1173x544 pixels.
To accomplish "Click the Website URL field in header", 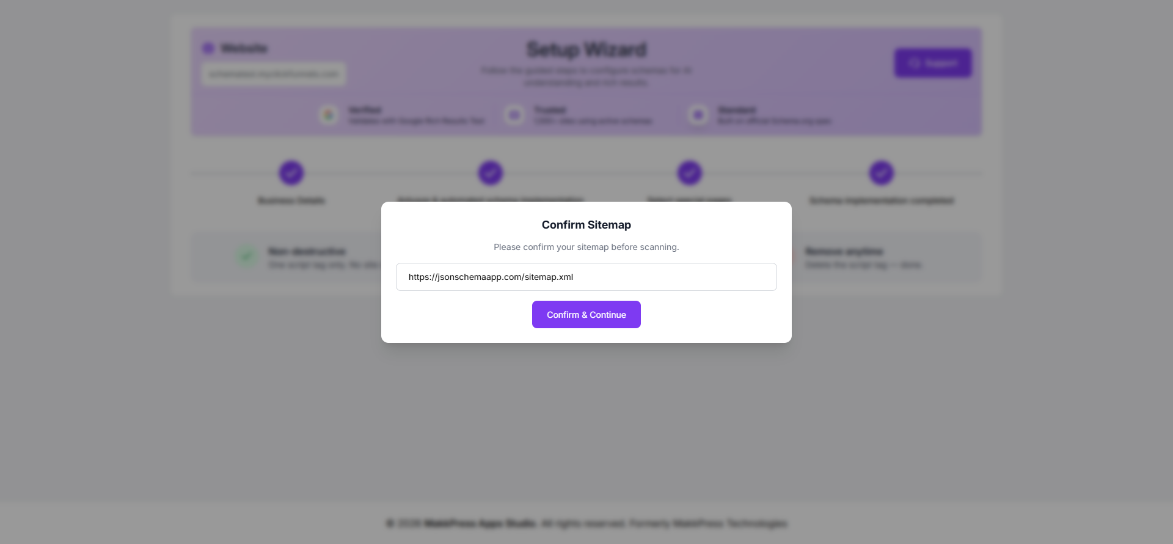I will (x=273, y=74).
